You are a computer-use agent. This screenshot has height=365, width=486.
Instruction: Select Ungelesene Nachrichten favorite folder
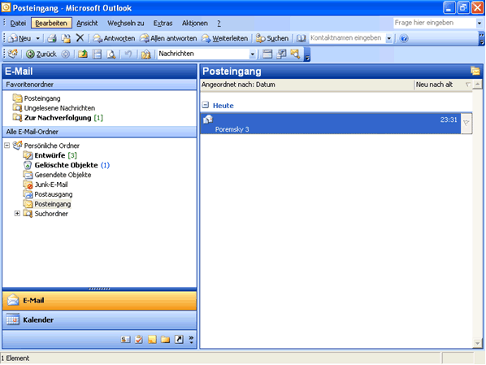54,108
